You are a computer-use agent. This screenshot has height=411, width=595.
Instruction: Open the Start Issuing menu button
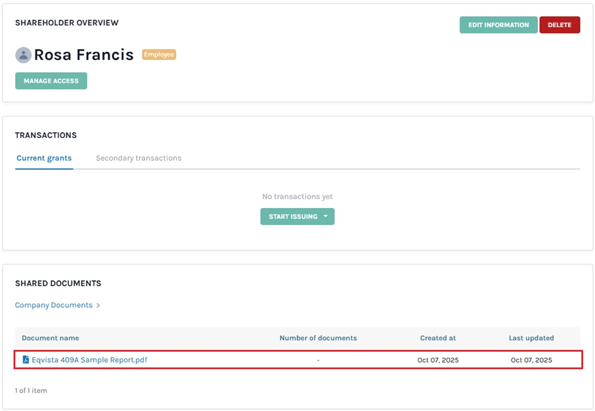[x=294, y=216]
